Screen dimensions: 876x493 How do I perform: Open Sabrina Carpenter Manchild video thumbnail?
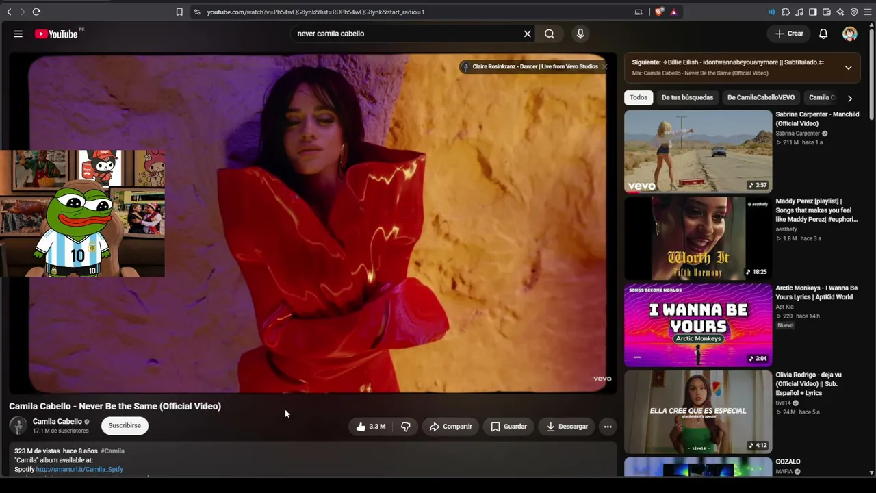point(698,151)
